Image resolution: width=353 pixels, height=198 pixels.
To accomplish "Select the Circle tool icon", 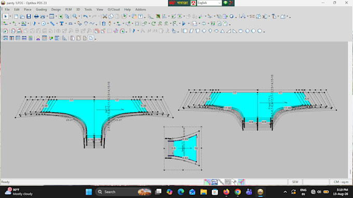I will pyautogui.click(x=43, y=24).
